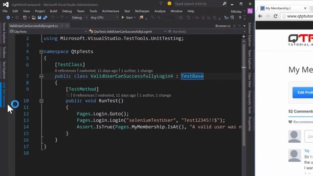This screenshot has height=176, width=313.
Task: Click the Open File folder icon
Action: point(34,18)
